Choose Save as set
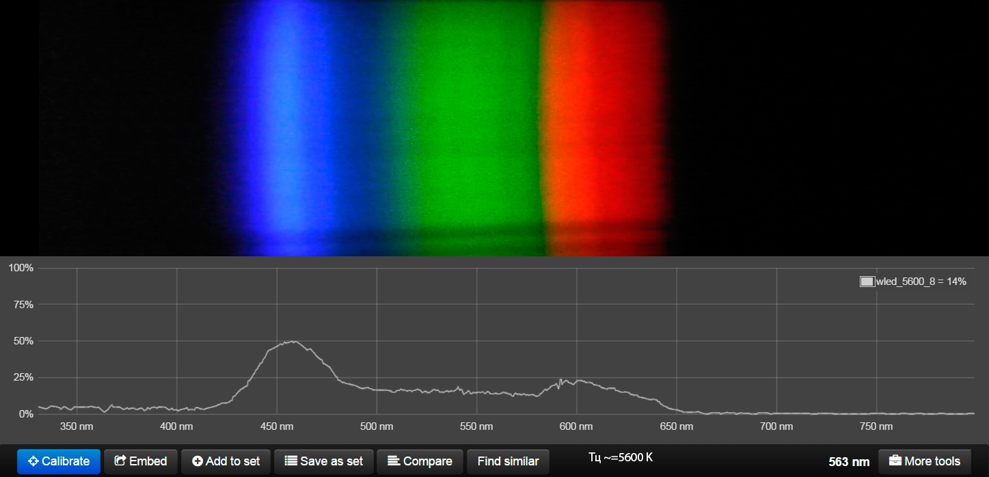The height and width of the screenshot is (477, 989). pos(323,461)
